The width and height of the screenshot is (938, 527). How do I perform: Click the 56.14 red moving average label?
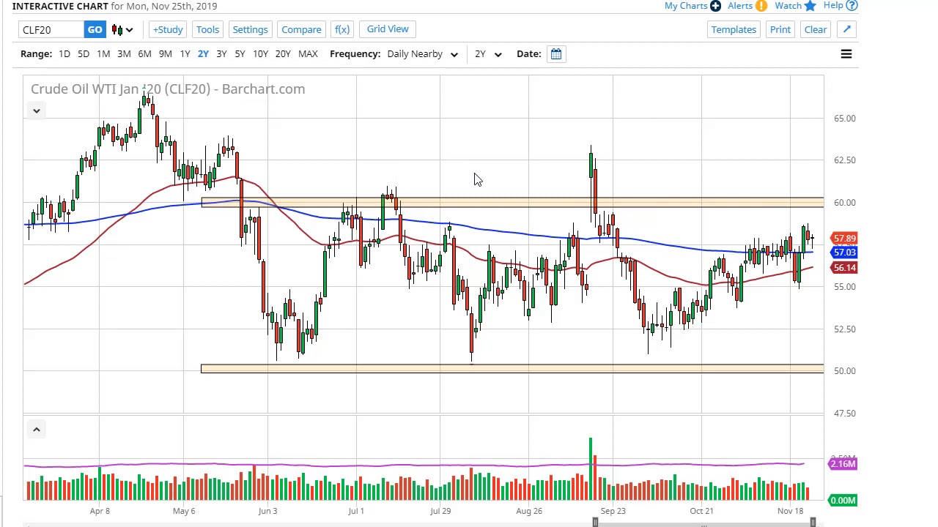click(x=844, y=268)
